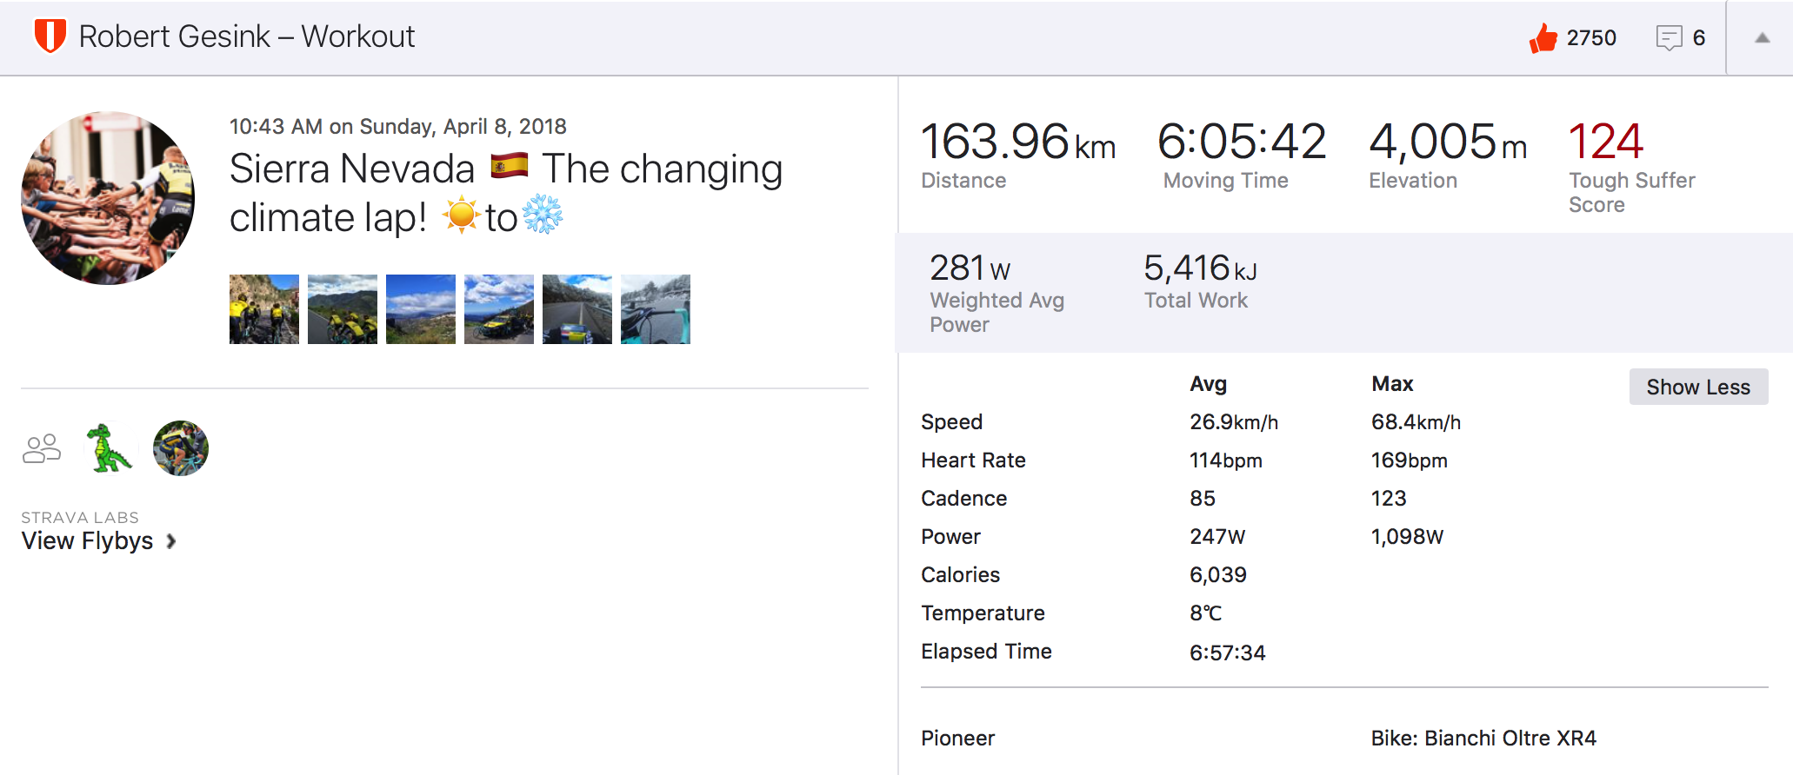Open the last snowy handlebar photo
The height and width of the screenshot is (775, 1793).
(x=656, y=309)
